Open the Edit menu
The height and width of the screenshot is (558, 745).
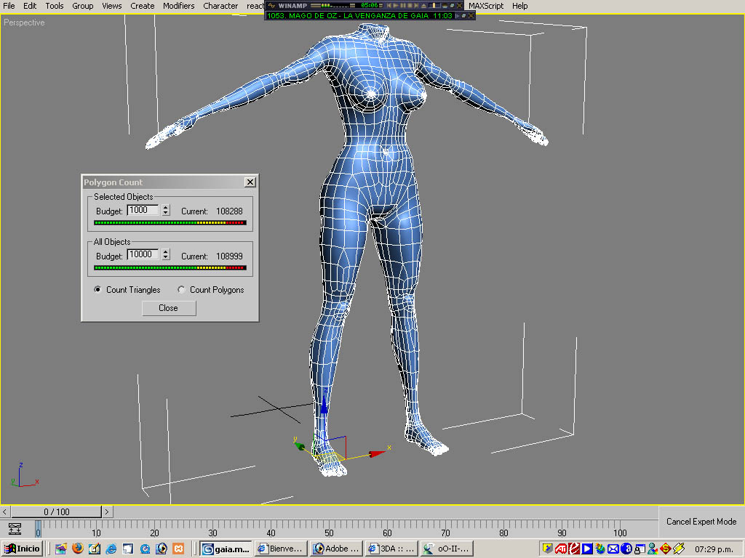[x=29, y=6]
